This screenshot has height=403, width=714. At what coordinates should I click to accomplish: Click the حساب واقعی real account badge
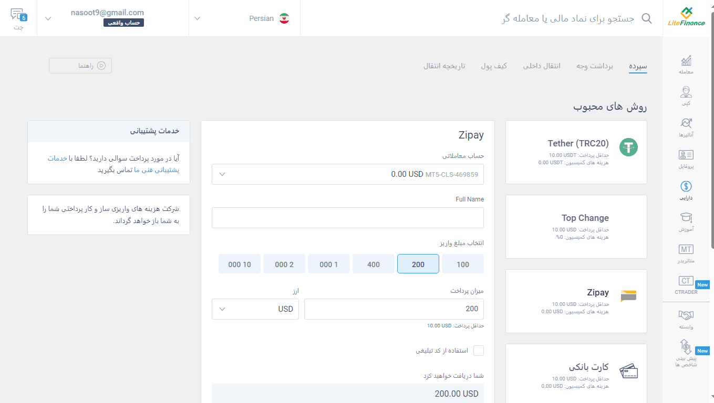123,23
